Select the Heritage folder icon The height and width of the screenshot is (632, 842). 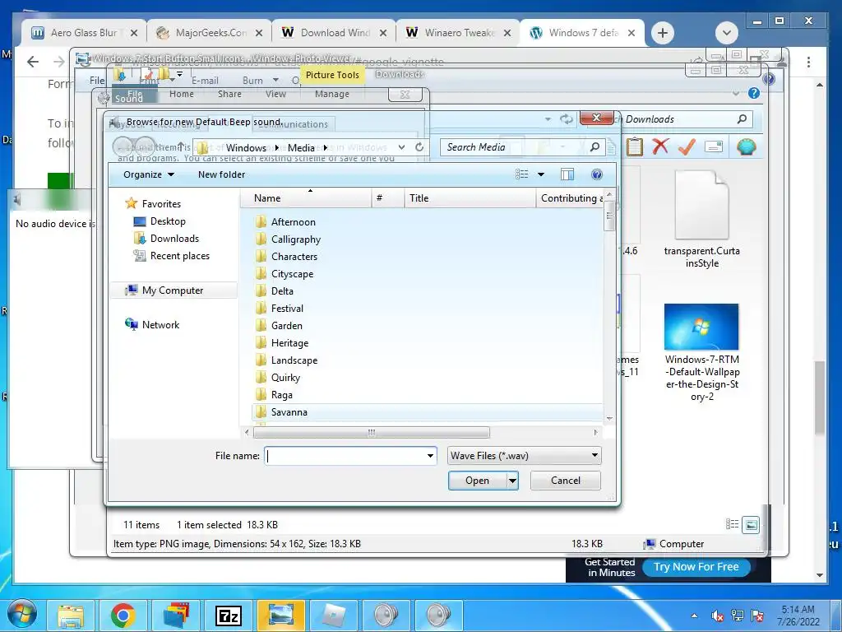click(261, 343)
